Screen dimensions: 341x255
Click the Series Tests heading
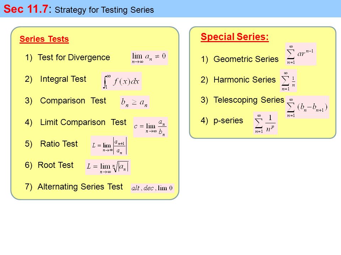click(x=44, y=39)
